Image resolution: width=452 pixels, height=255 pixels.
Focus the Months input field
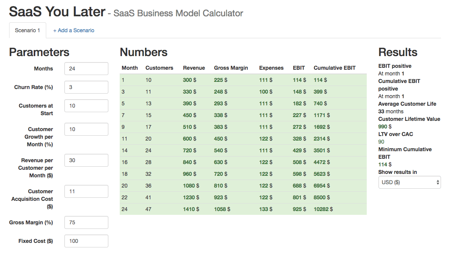pos(86,69)
